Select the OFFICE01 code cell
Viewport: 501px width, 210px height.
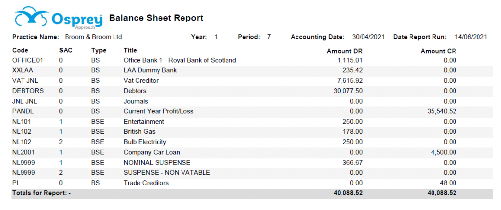[27, 60]
